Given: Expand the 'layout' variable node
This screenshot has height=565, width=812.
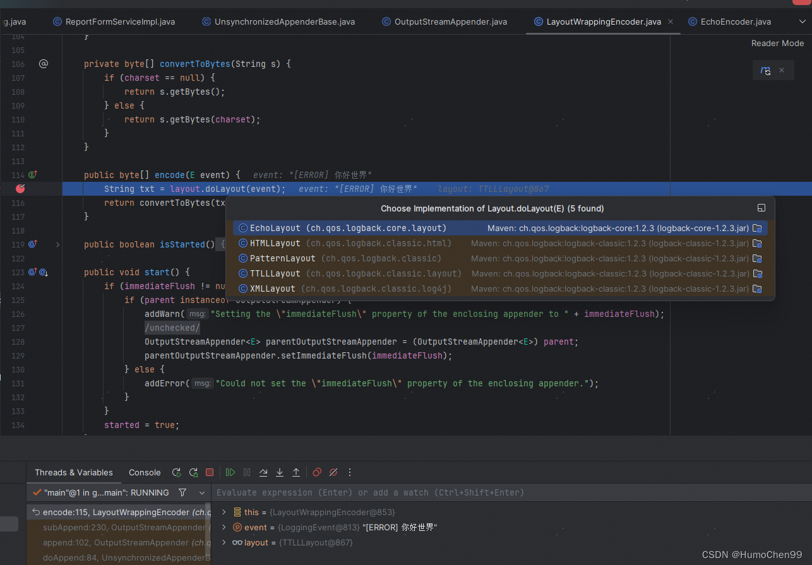Looking at the screenshot, I should 224,542.
